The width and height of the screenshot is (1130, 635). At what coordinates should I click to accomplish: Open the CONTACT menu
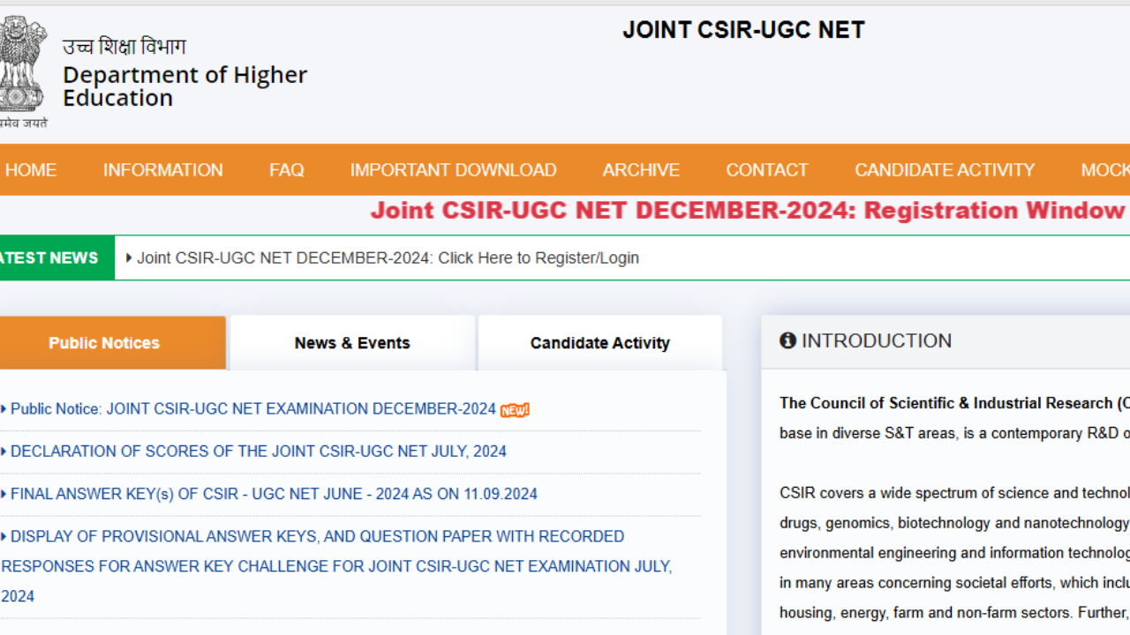point(766,169)
